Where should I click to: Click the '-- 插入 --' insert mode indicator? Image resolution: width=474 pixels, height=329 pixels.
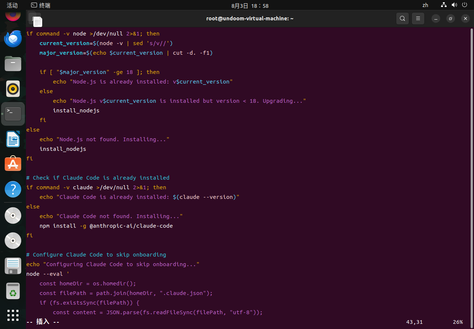(x=43, y=322)
